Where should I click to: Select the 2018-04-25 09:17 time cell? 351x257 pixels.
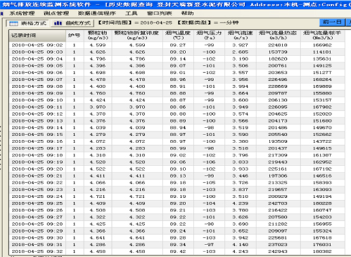(37, 148)
